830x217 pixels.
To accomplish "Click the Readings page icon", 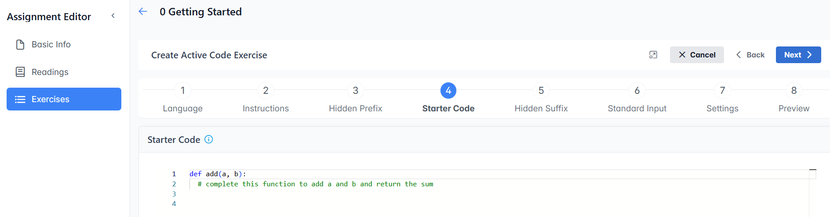I will tap(20, 72).
